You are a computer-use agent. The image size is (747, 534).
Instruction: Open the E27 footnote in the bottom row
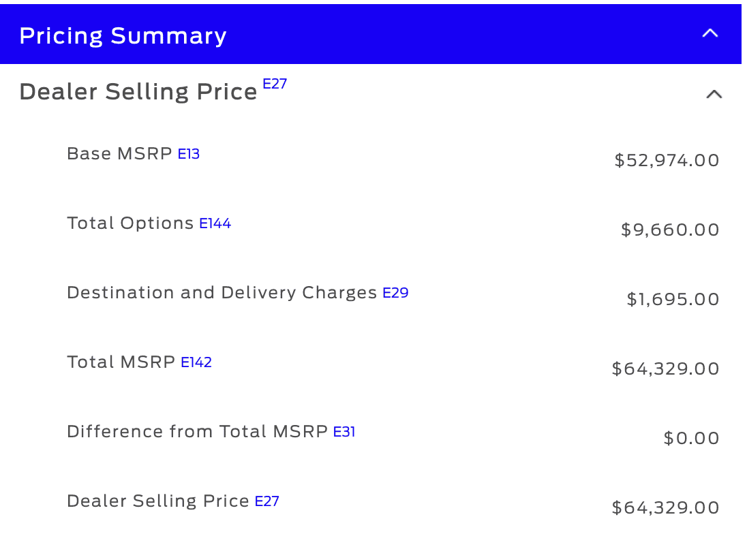(267, 501)
